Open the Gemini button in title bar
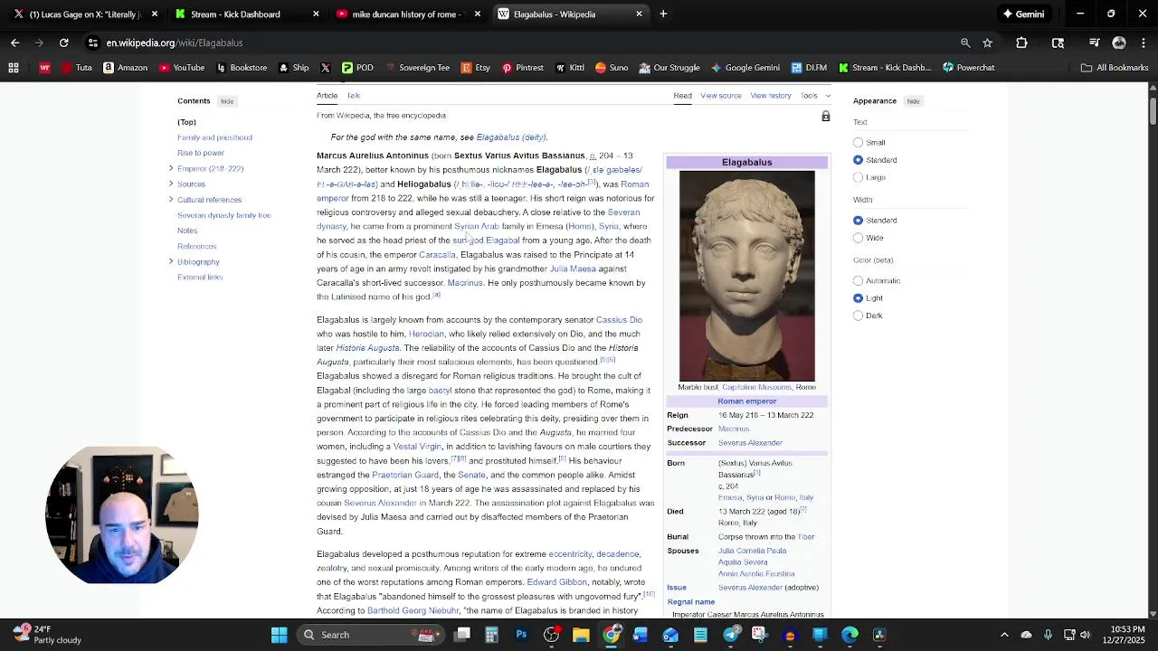The image size is (1158, 651). coord(1023,14)
